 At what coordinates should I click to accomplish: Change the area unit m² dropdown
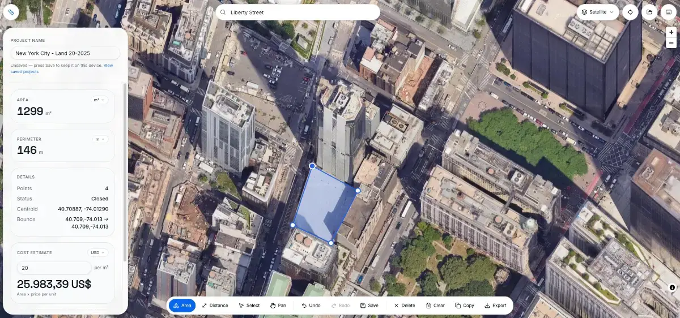tap(100, 100)
